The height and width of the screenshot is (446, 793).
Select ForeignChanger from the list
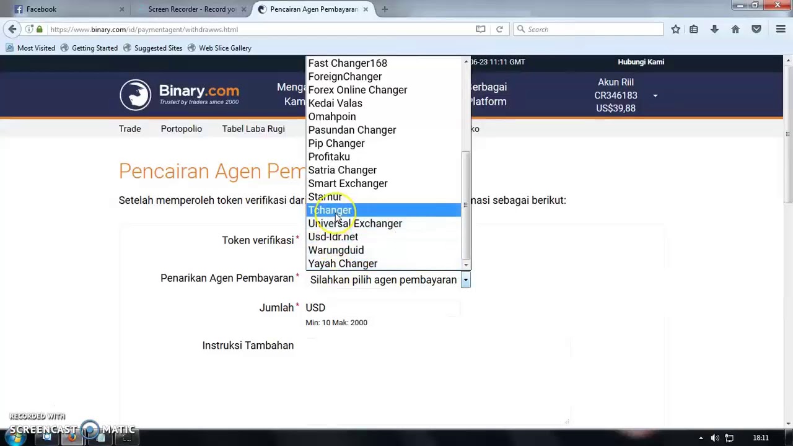tap(384, 77)
